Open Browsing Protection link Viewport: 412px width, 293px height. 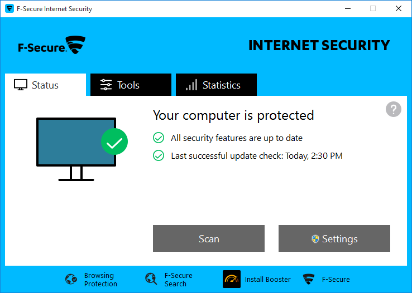pos(100,280)
